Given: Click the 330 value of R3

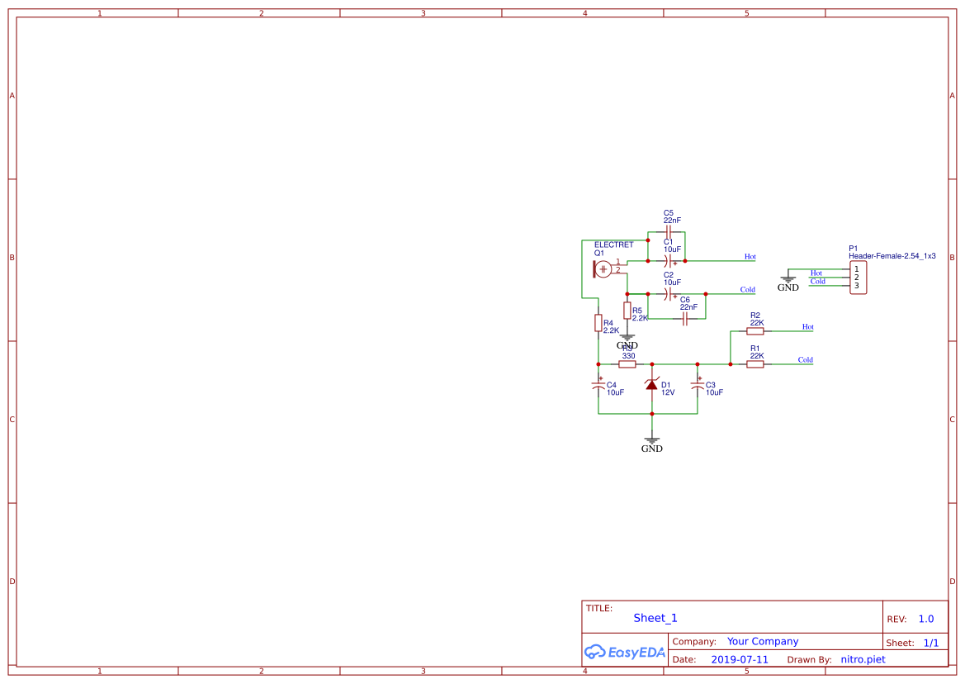Looking at the screenshot, I should click(628, 356).
